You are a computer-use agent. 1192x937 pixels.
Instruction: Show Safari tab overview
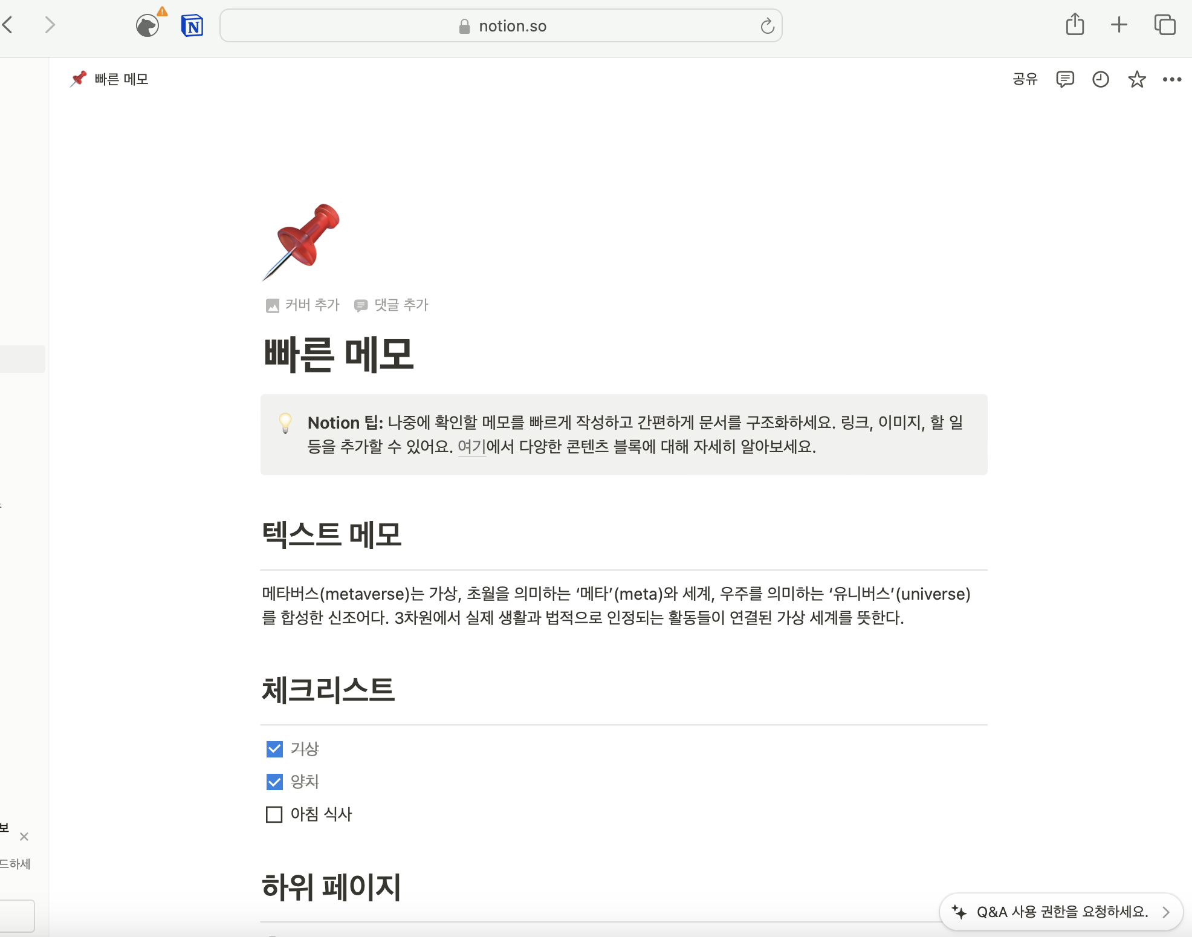pos(1164,25)
